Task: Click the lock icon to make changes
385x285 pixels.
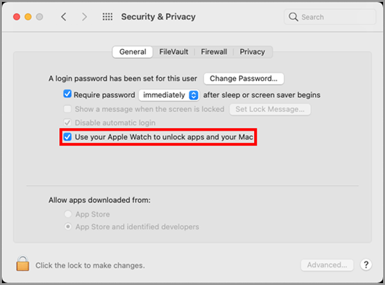Action: [23, 264]
